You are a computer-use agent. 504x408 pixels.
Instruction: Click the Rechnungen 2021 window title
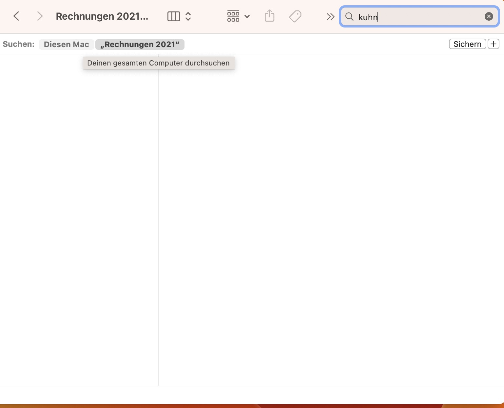(x=102, y=16)
